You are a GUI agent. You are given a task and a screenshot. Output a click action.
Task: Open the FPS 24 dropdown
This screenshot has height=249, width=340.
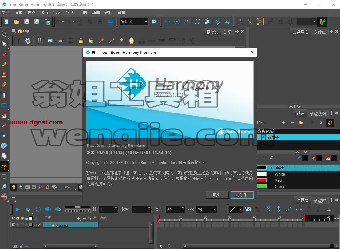215,210
